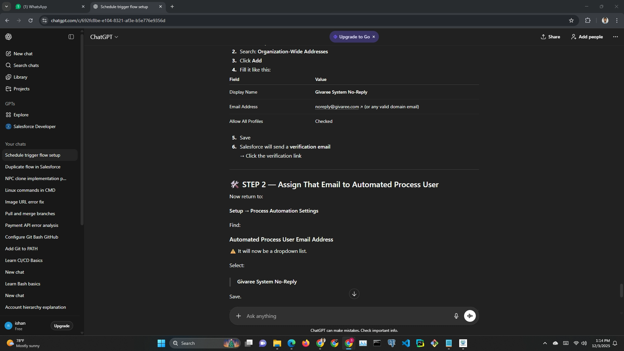Open the three-dot conversation options menu
This screenshot has width=624, height=351.
[x=615, y=37]
